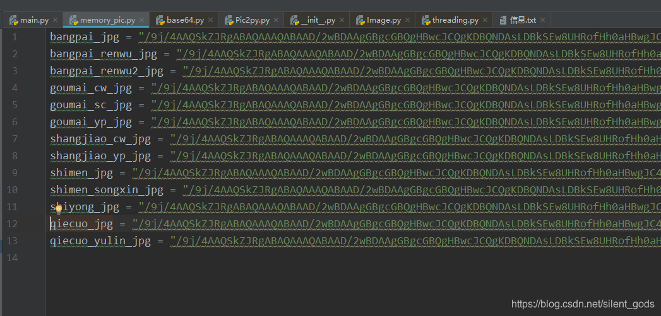Click the qiecuo_jpg variable

click(81, 224)
